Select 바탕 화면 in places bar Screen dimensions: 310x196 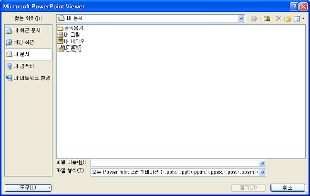coord(29,42)
